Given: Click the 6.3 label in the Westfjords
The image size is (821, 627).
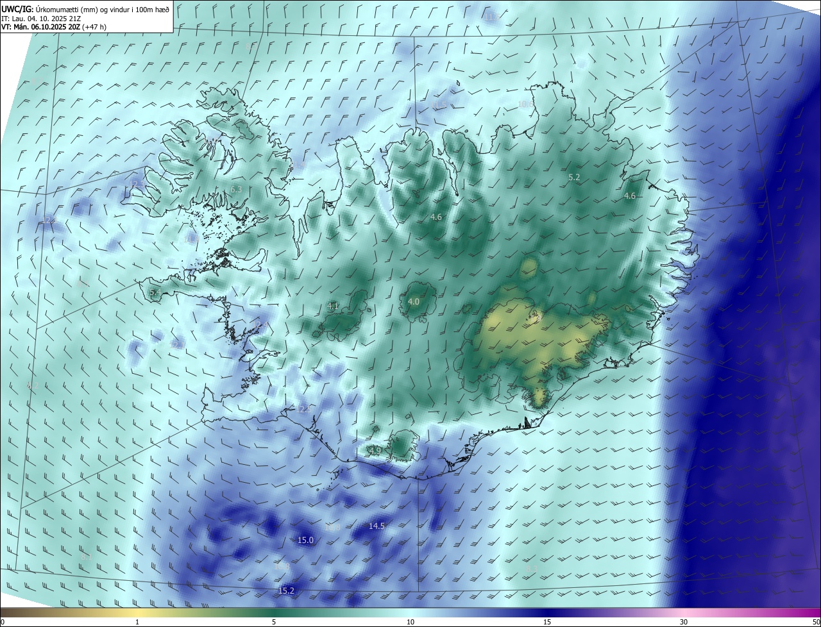Looking at the screenshot, I should pos(236,189).
